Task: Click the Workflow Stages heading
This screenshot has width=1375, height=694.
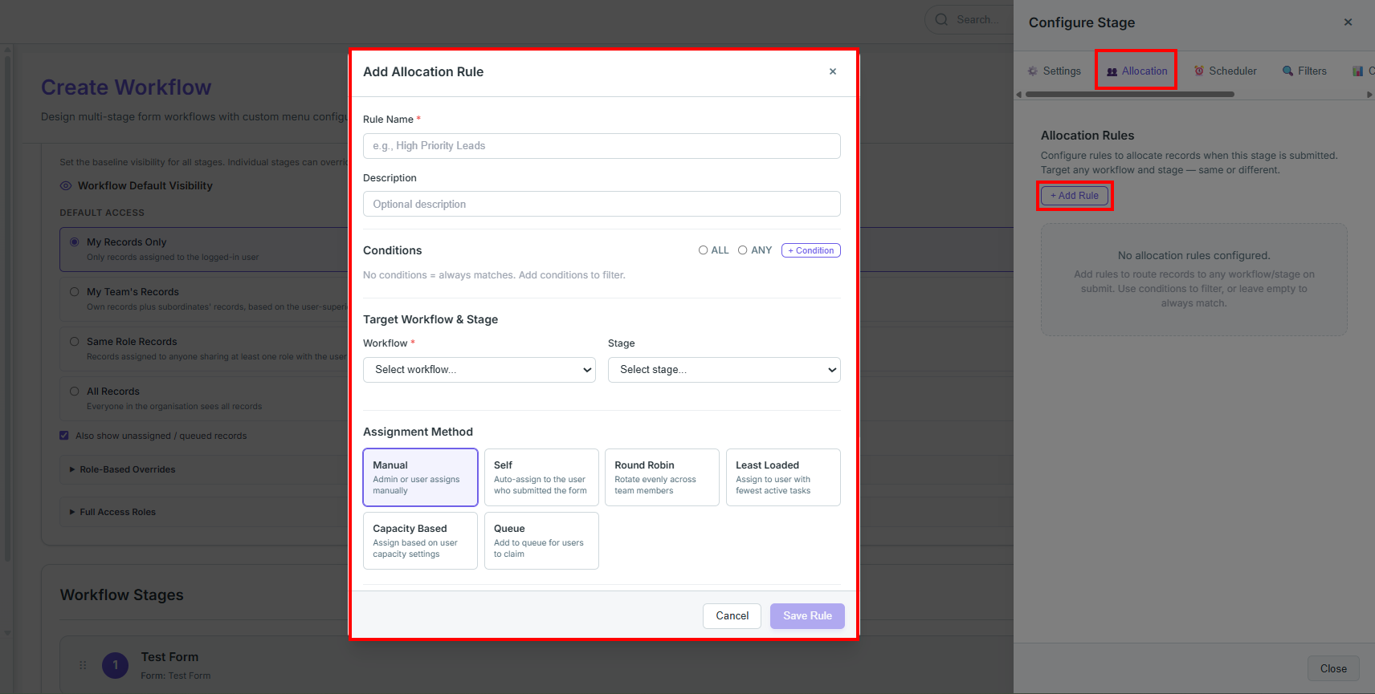Action: pyautogui.click(x=122, y=595)
